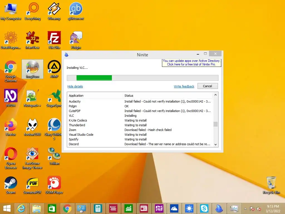The width and height of the screenshot is (285, 214).
Task: Click scroll down arrow in details list
Action: [x=215, y=145]
